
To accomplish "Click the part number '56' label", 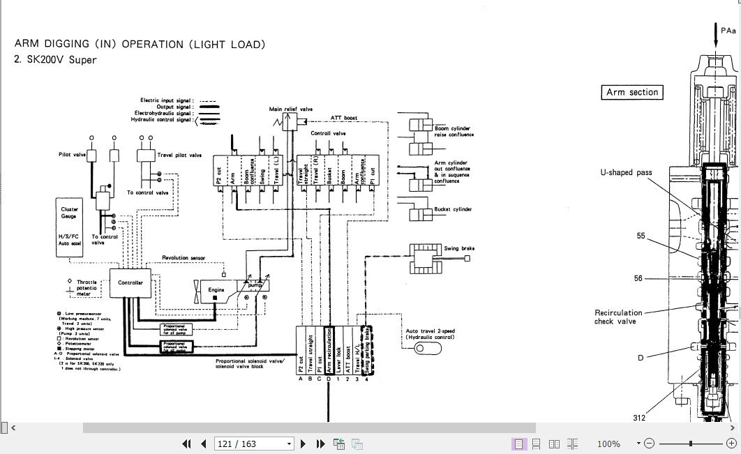I will 638,278.
